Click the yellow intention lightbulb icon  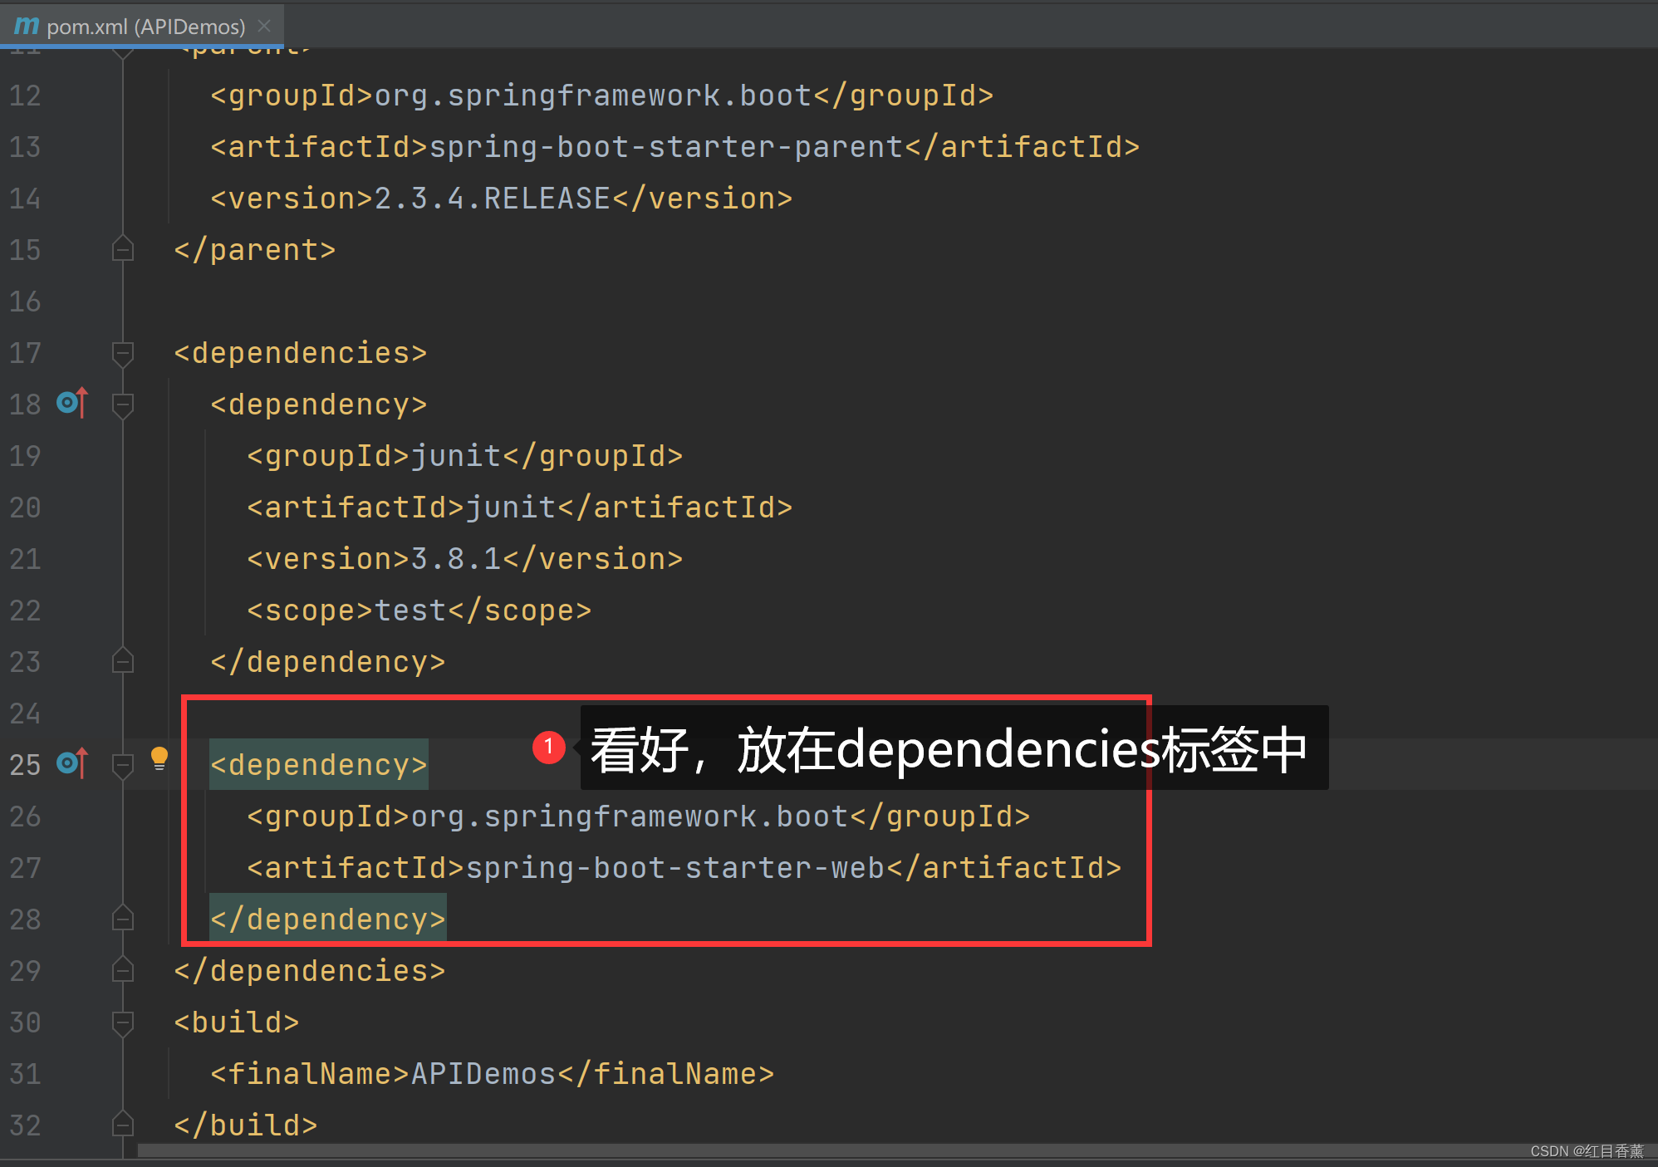tap(159, 758)
